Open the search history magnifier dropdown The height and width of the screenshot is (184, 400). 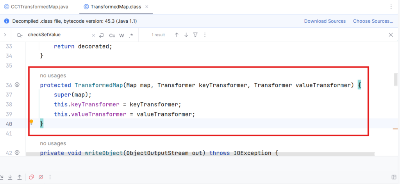tap(19, 35)
